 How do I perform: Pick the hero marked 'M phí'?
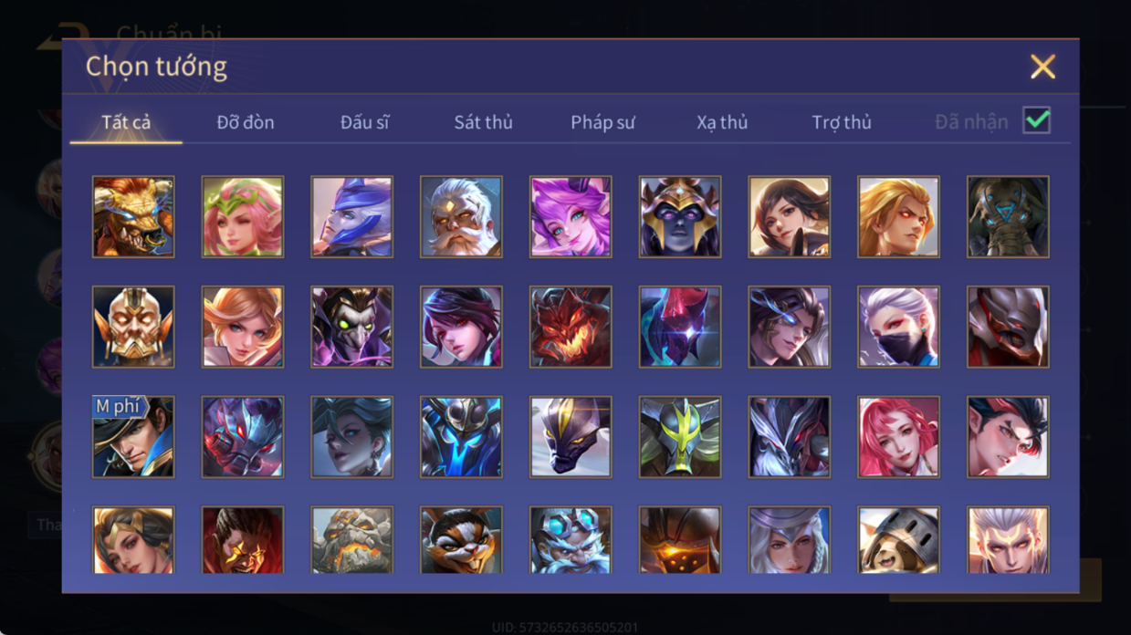133,436
